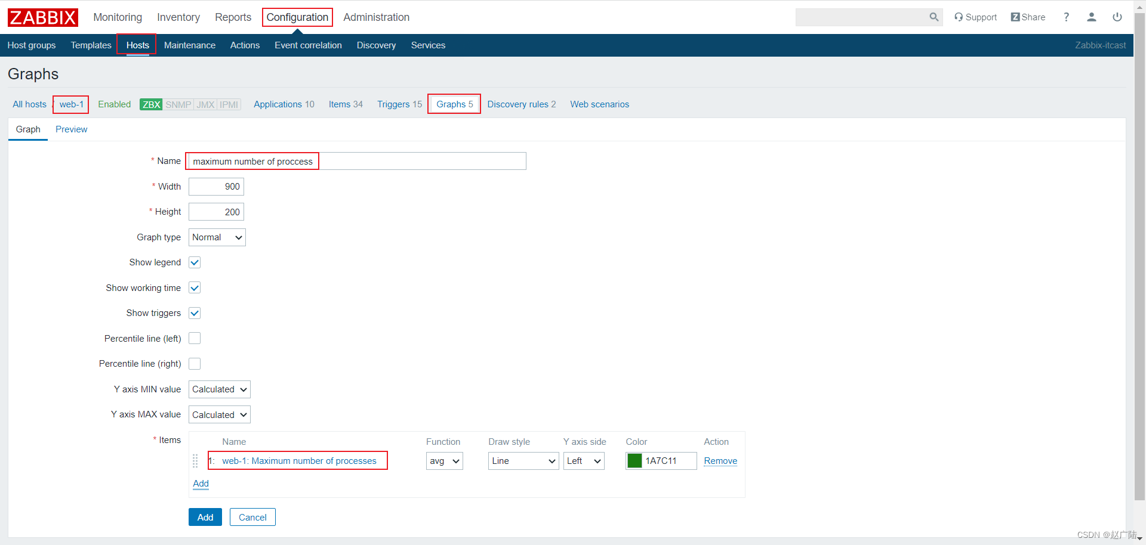Grab the drag handle for item 1

click(195, 461)
